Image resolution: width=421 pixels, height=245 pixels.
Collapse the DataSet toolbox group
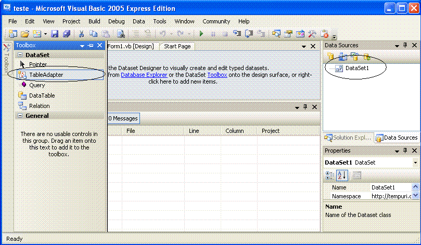click(x=20, y=55)
